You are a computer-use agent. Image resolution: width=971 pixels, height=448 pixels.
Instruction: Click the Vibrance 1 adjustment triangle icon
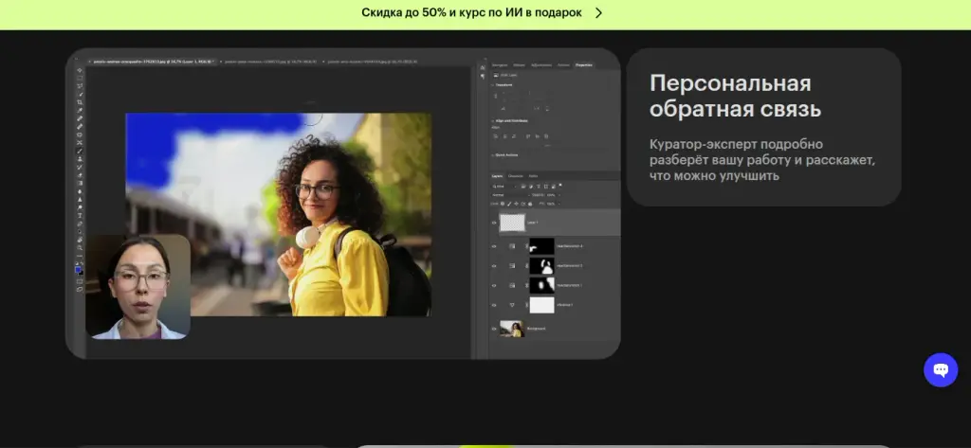pos(512,305)
